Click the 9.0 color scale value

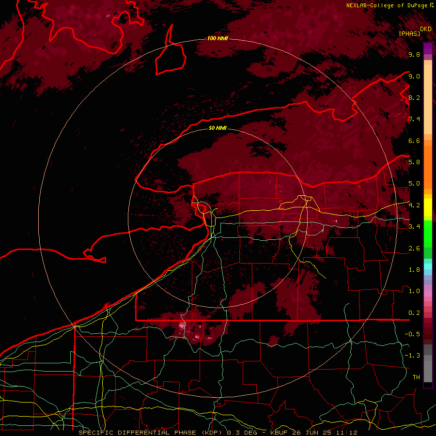click(x=414, y=76)
